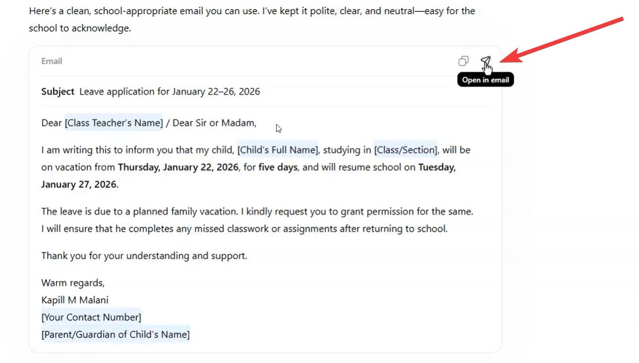Screen dimensions: 639x363
Task: Click the paper plane send icon
Action: [486, 61]
